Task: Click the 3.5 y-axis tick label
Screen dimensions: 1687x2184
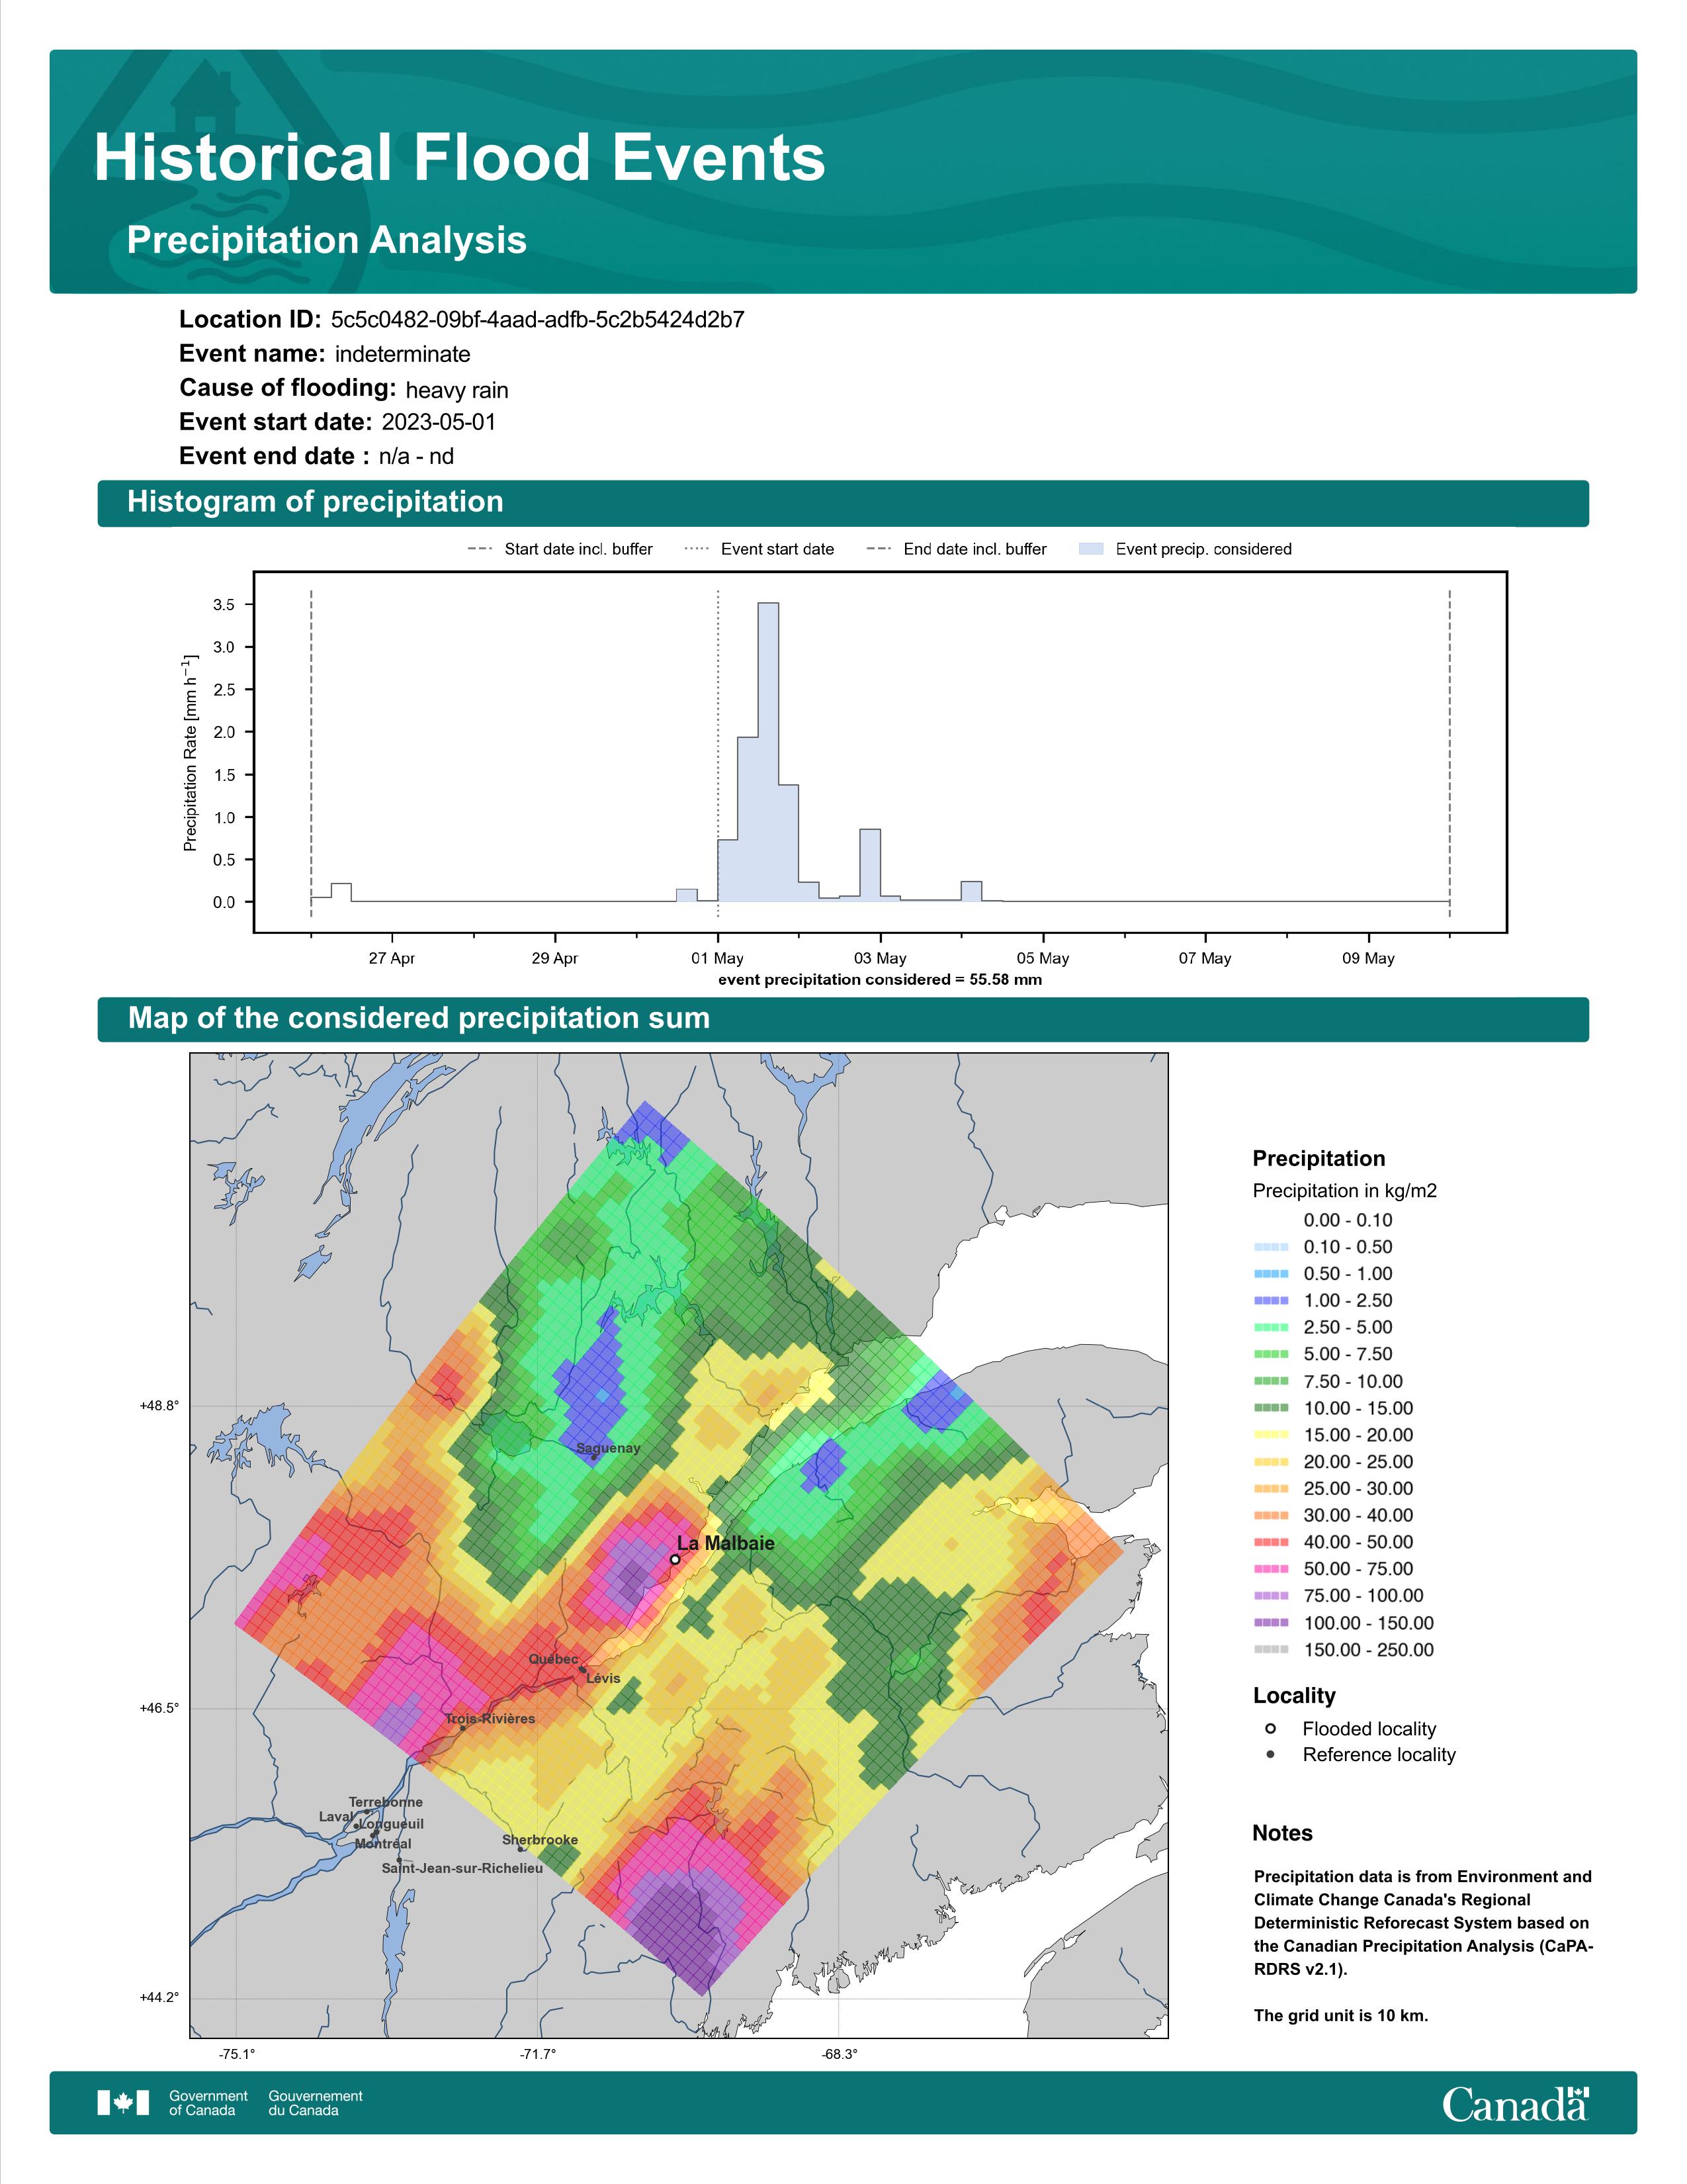Action: [x=224, y=605]
